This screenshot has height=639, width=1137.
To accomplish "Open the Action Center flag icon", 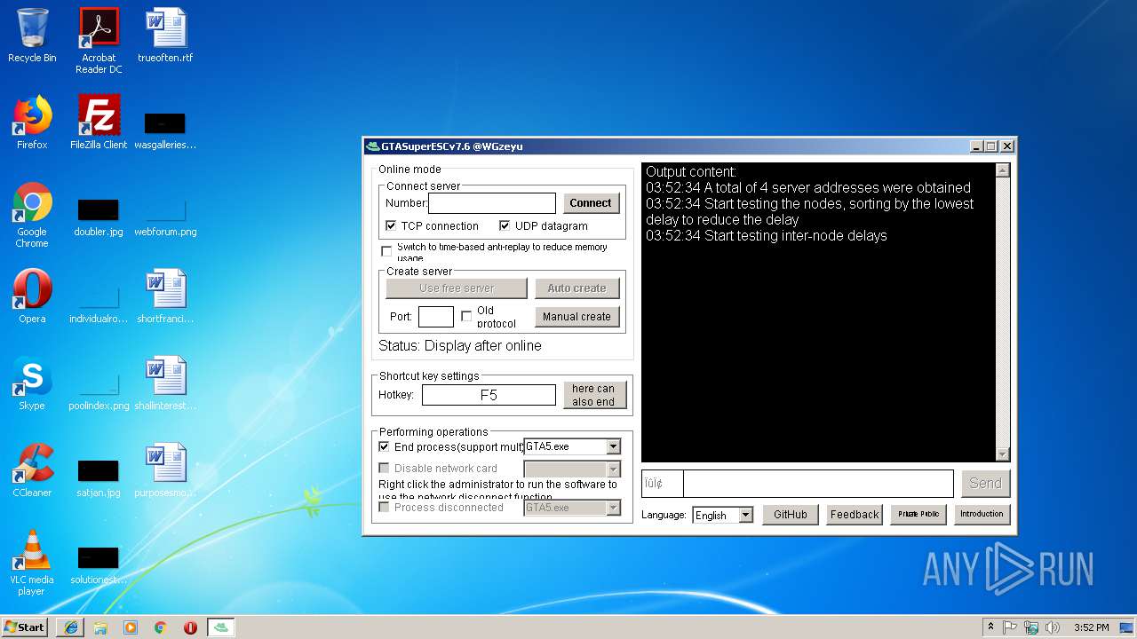I will click(x=1010, y=627).
